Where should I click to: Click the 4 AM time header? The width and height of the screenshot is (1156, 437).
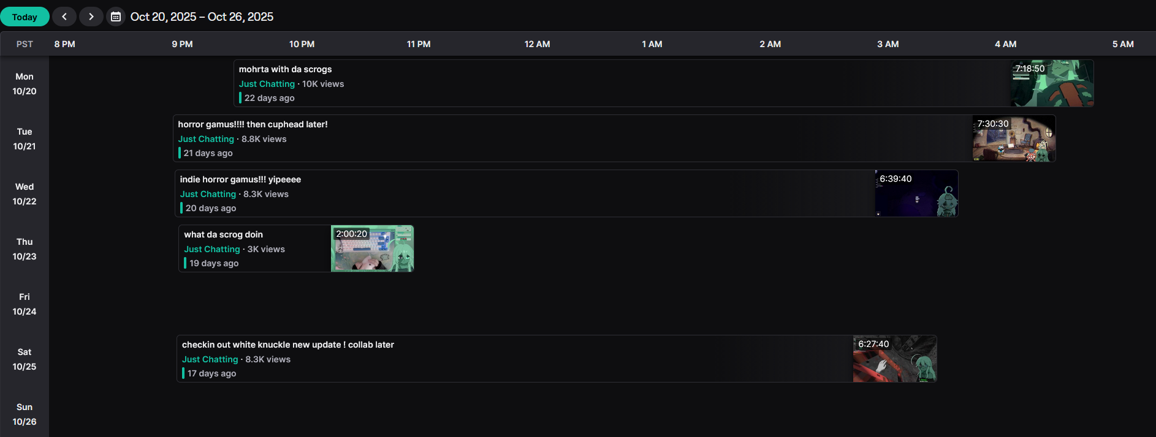pos(1005,44)
